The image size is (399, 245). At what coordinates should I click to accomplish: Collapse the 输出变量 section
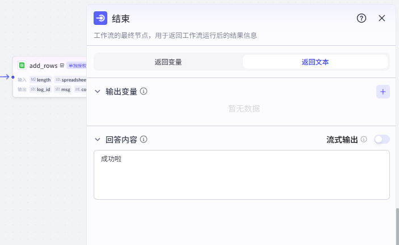tap(98, 92)
